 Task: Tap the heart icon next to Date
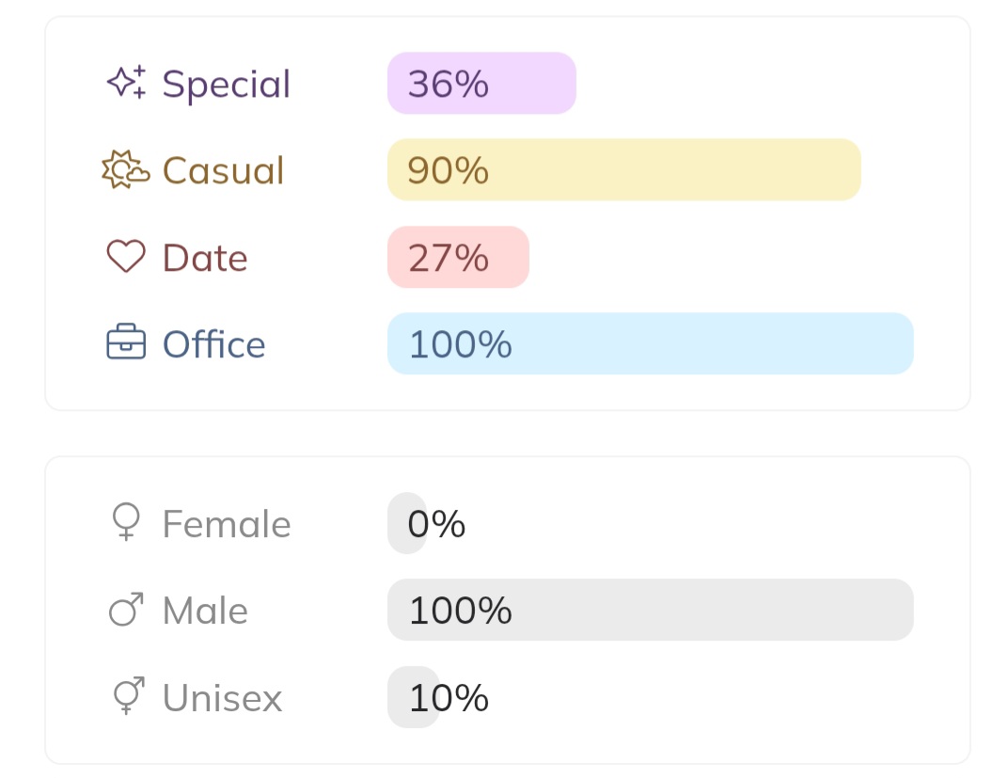[x=126, y=257]
